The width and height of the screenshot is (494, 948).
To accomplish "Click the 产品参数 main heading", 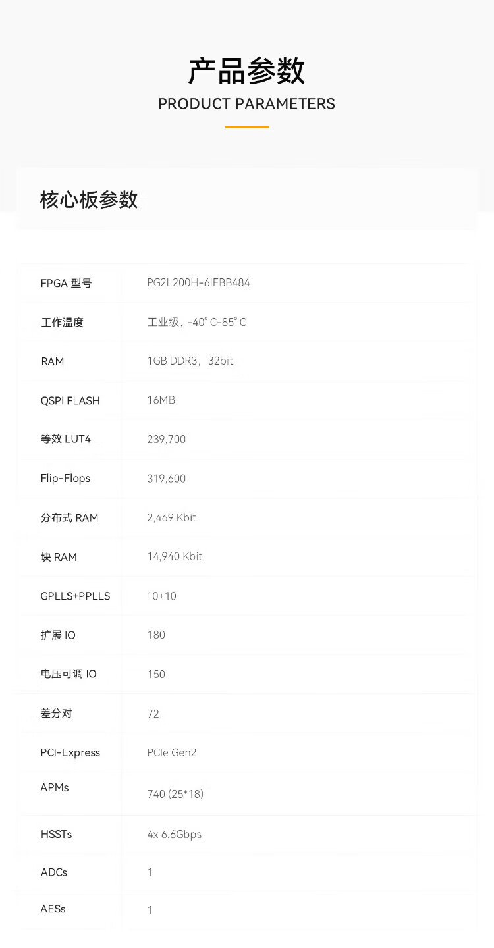I will coord(246,71).
